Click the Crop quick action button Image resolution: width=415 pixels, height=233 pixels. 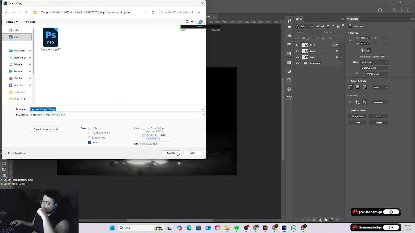pos(379,116)
